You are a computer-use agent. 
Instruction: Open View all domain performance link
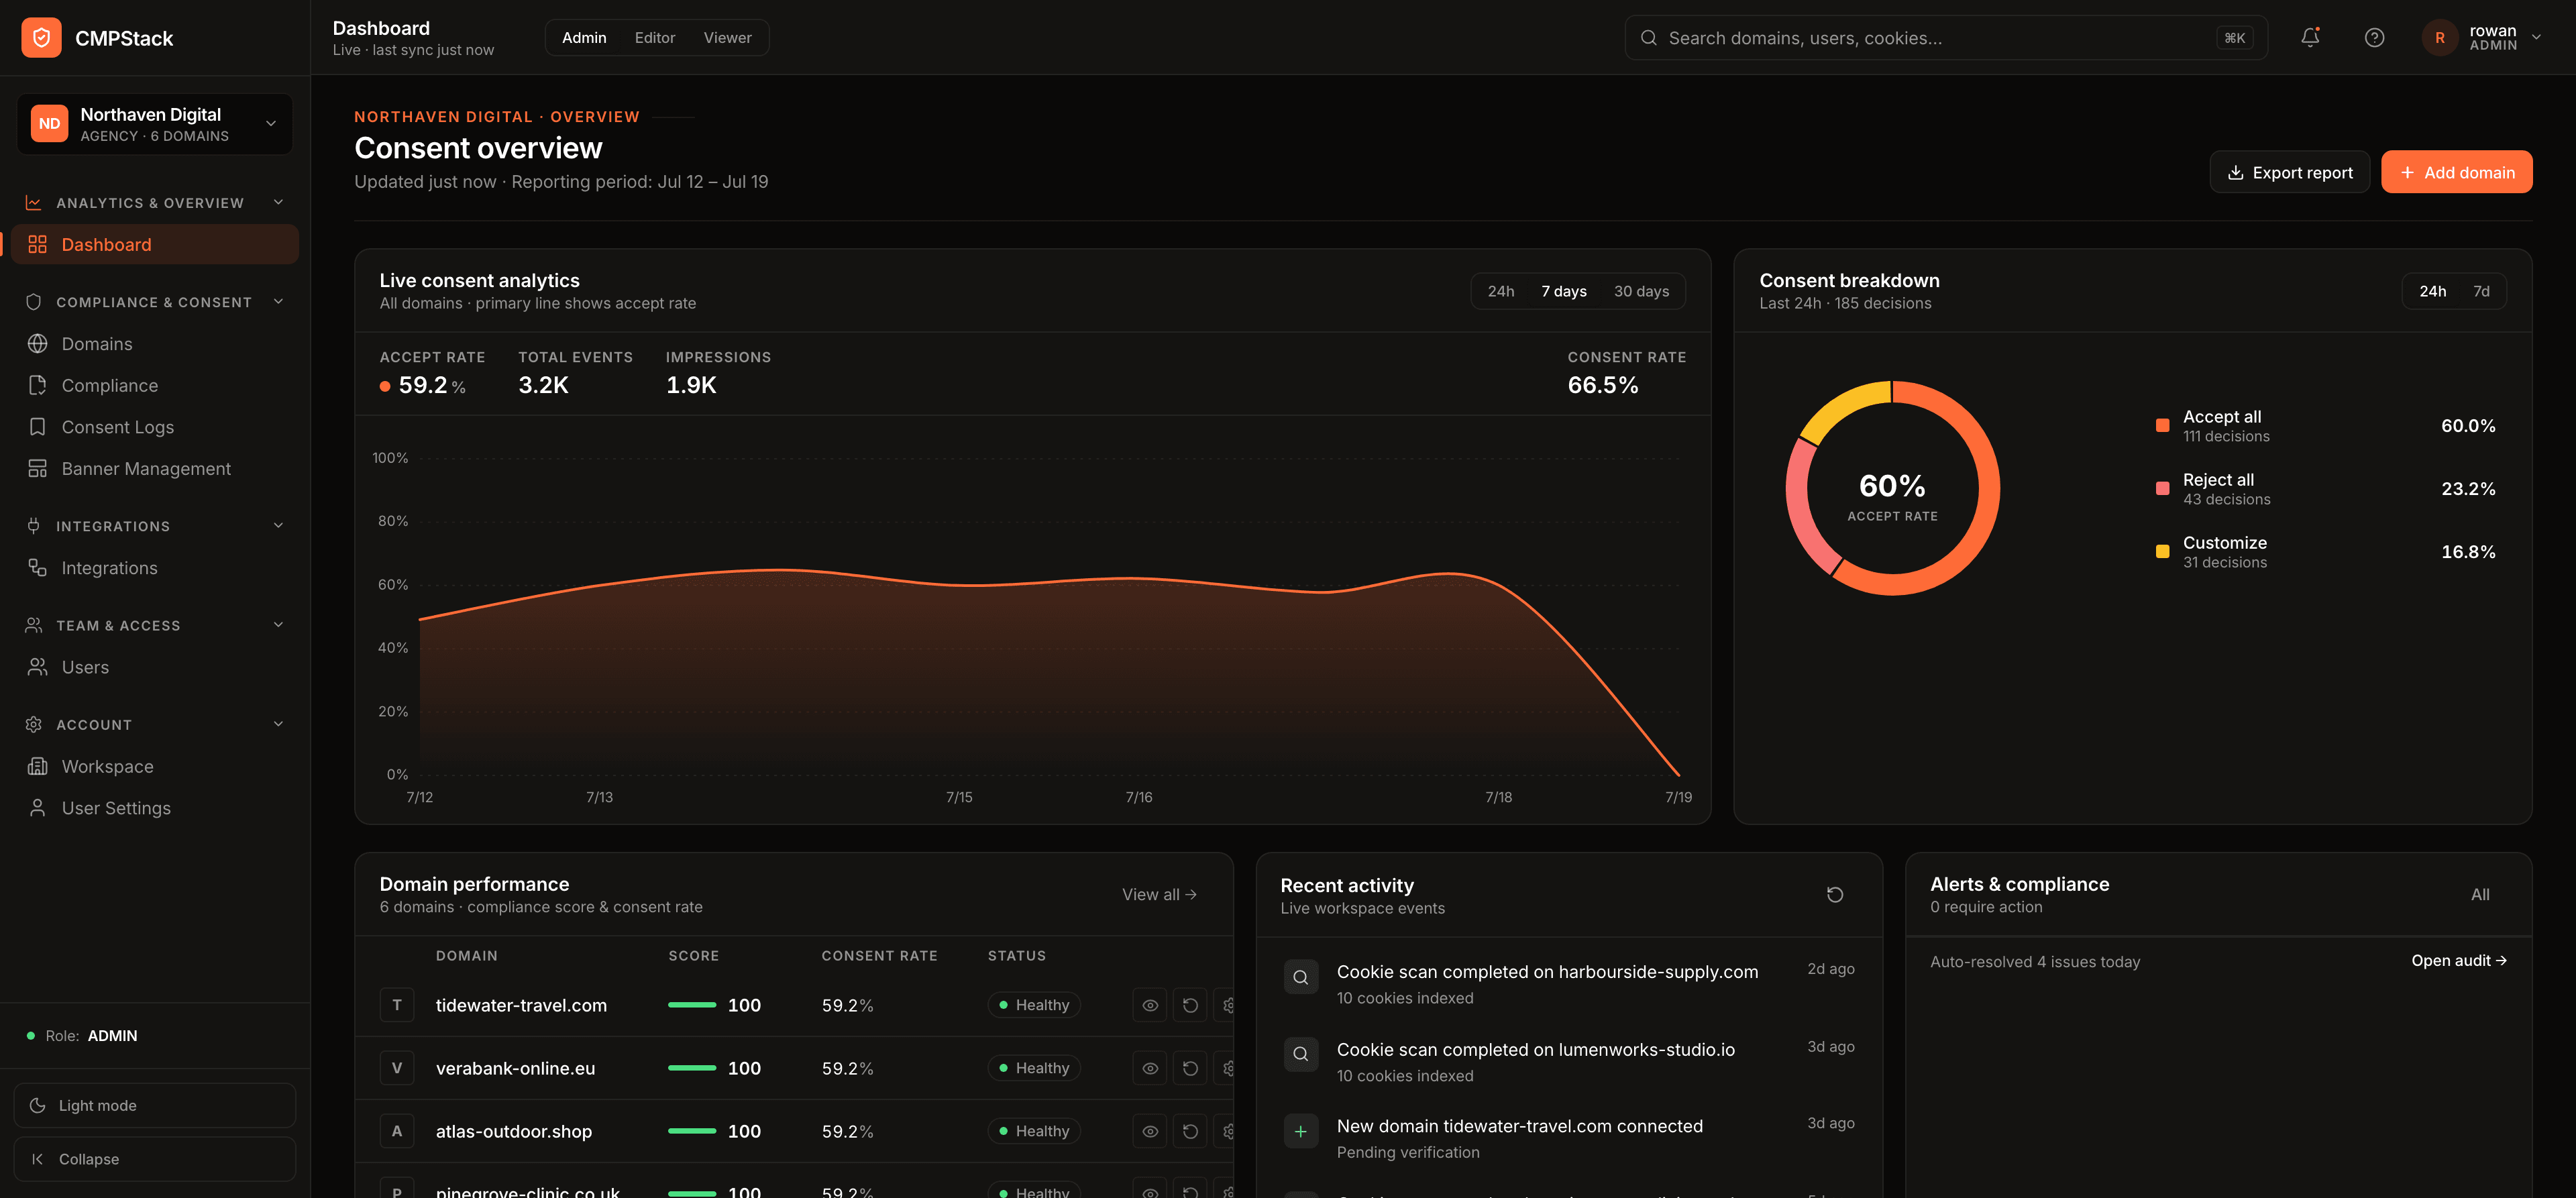pyautogui.click(x=1159, y=895)
